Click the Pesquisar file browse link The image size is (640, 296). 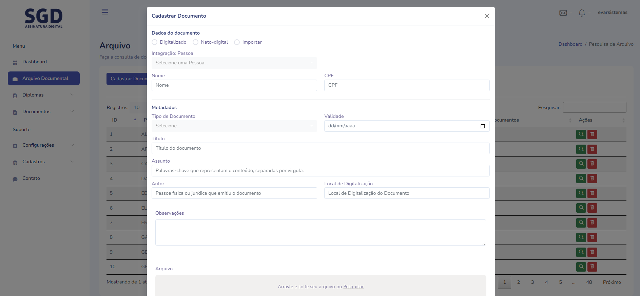point(353,287)
